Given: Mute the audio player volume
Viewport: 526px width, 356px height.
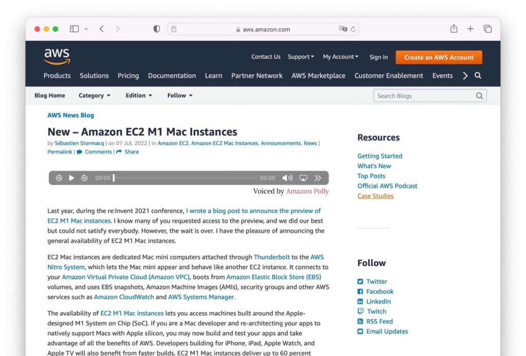Looking at the screenshot, I should [287, 177].
